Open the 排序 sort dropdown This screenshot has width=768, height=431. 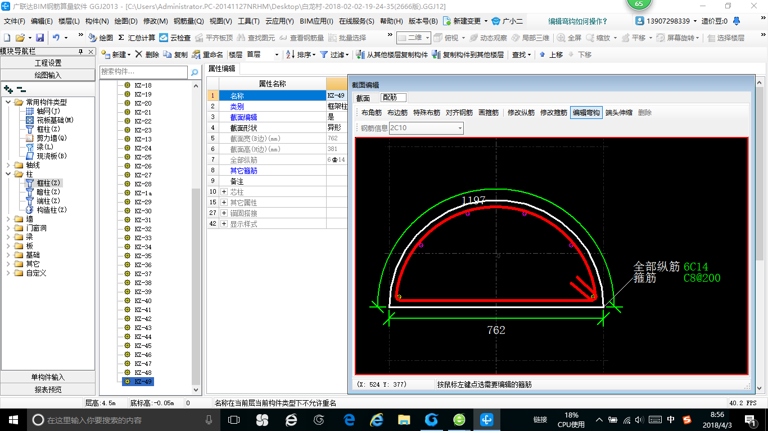[x=301, y=54]
